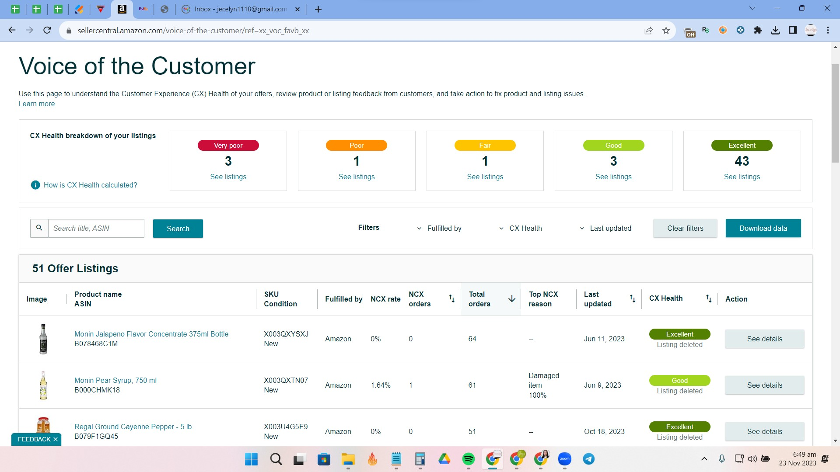Open How is CX Health calculated link
Image resolution: width=840 pixels, height=472 pixels.
coord(91,185)
